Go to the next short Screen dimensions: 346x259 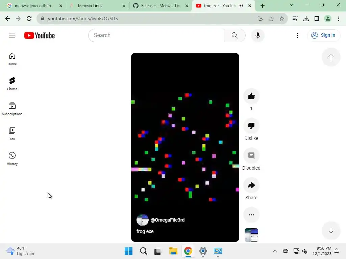[331, 231]
